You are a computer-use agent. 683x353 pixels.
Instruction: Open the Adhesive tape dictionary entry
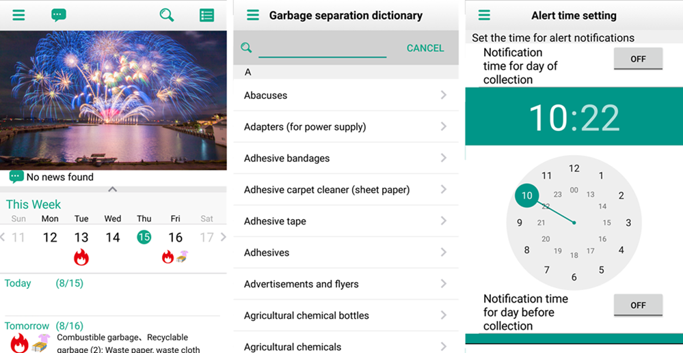coord(345,221)
